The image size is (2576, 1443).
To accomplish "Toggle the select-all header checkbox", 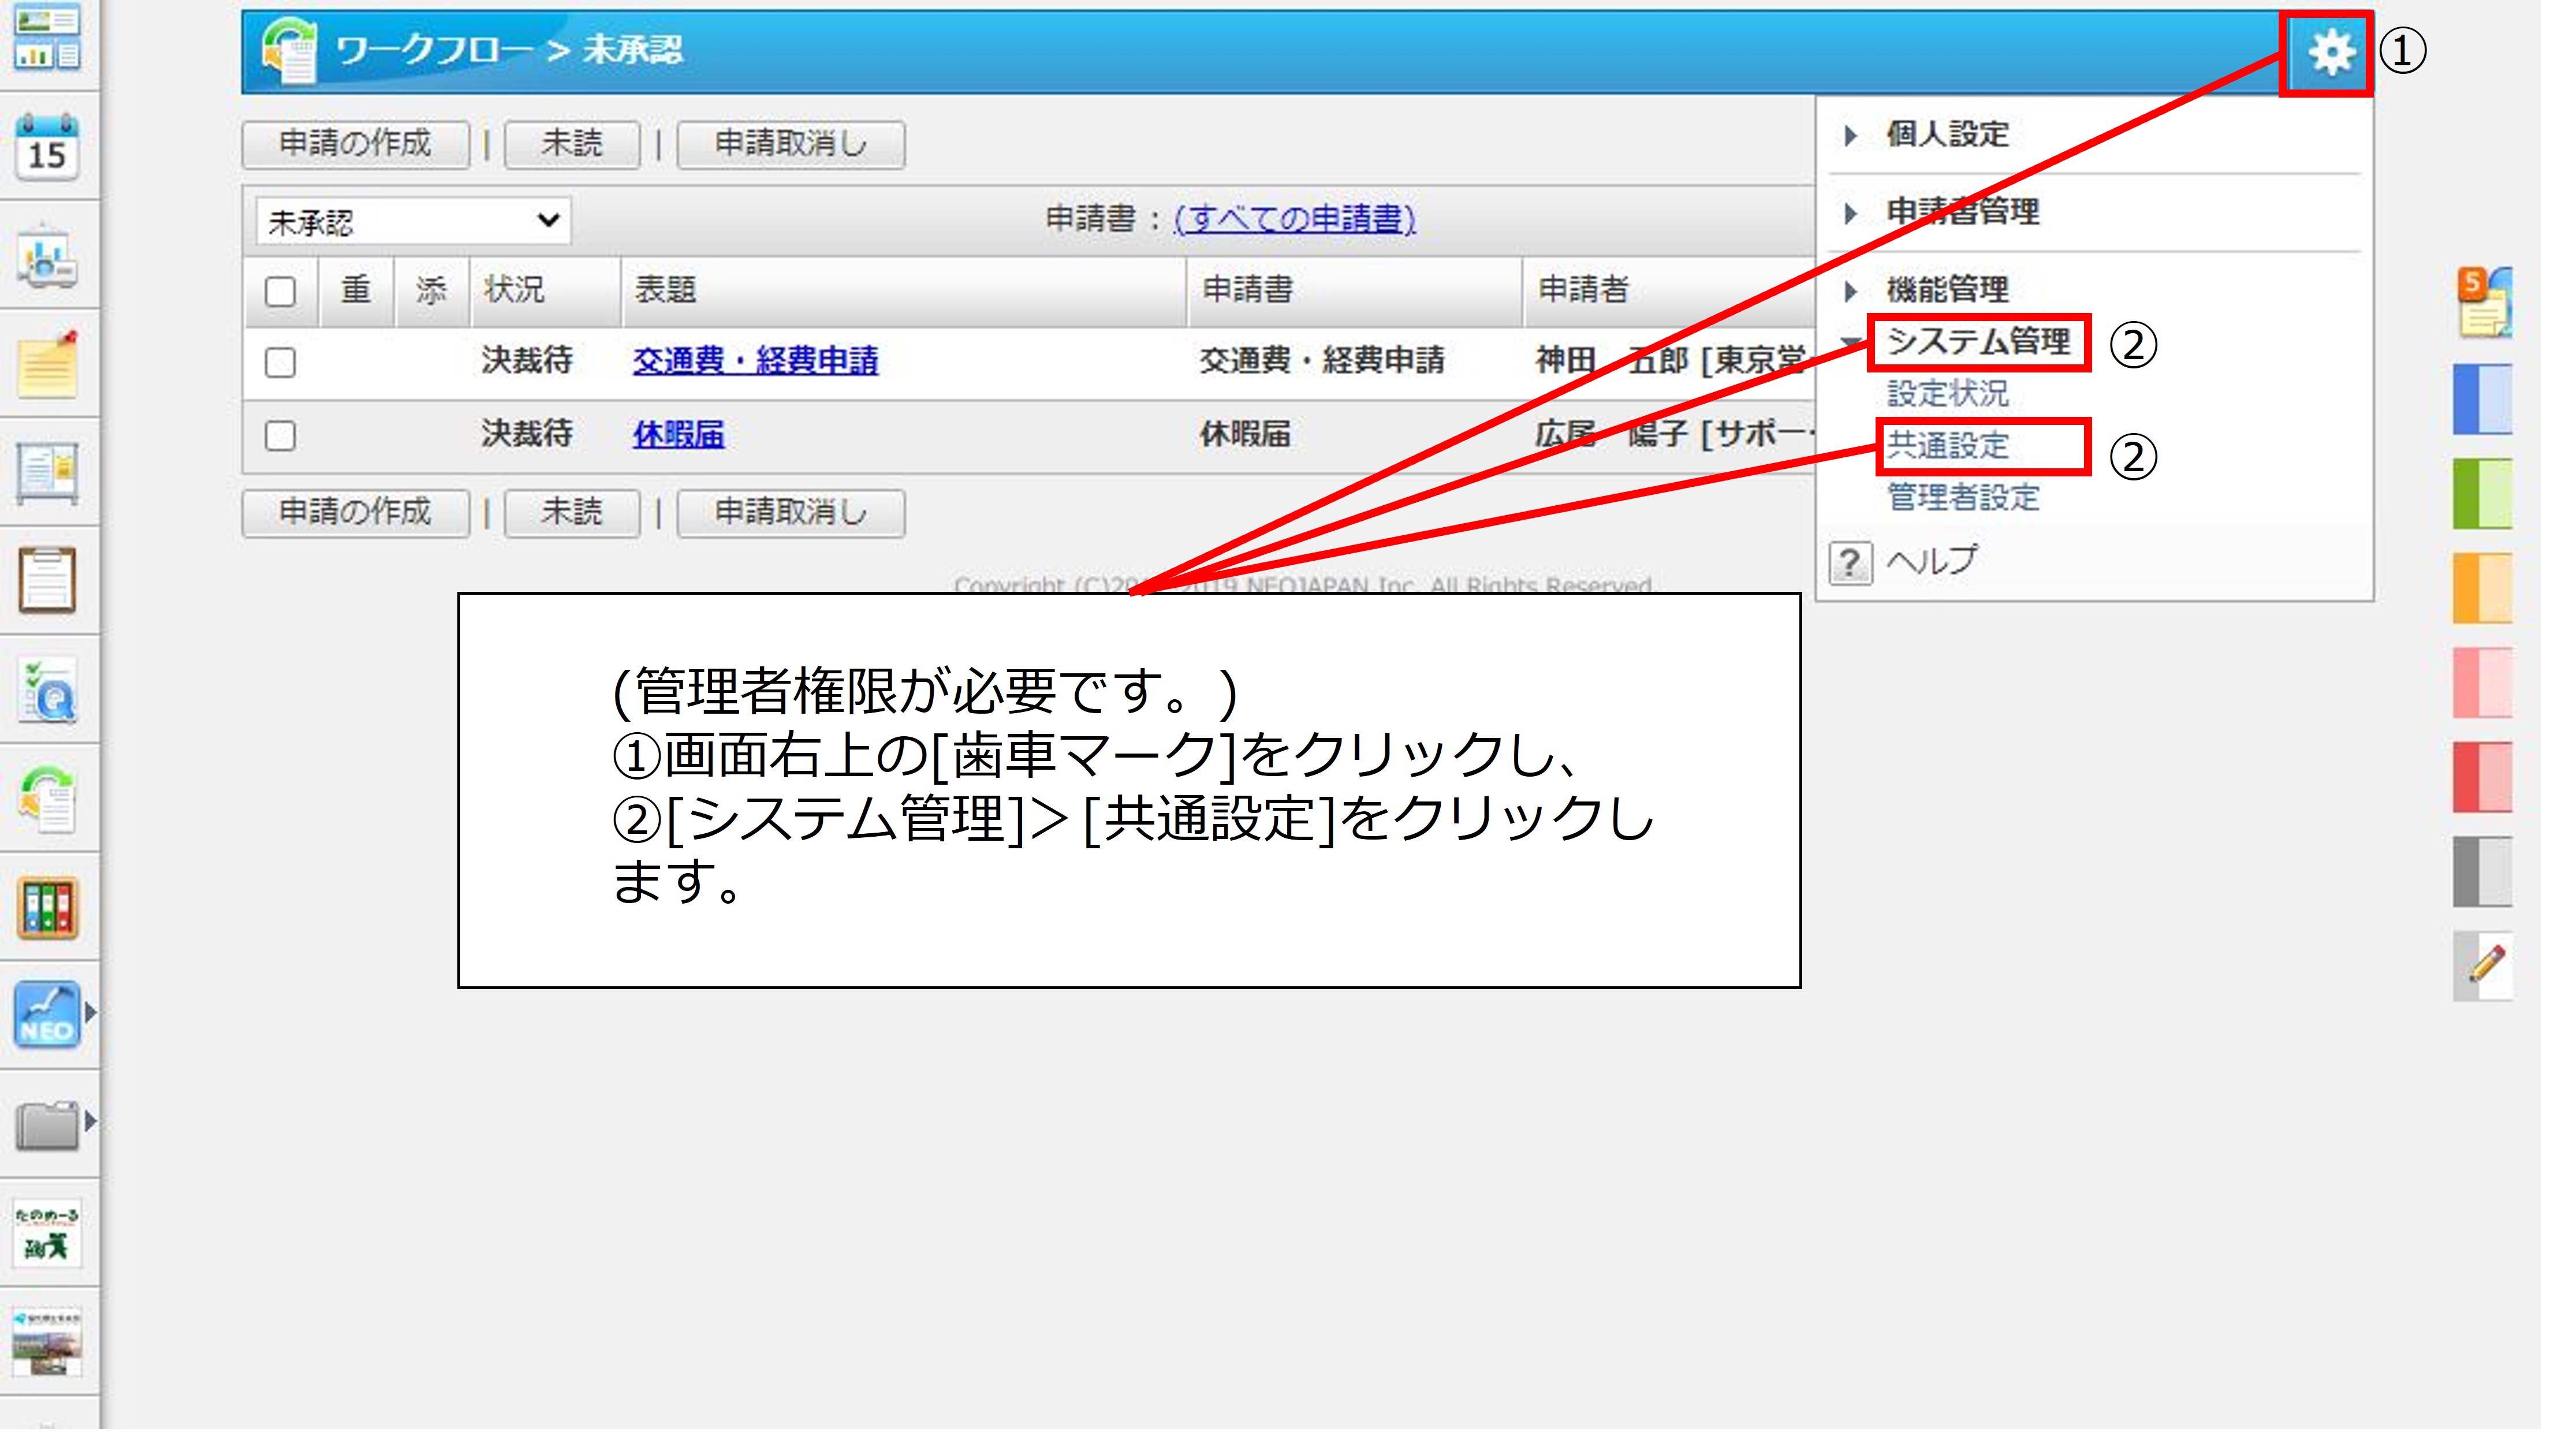I will coord(280,292).
